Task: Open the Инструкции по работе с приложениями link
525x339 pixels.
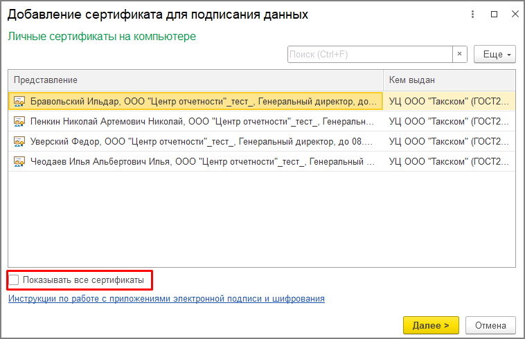Action: coord(166,299)
